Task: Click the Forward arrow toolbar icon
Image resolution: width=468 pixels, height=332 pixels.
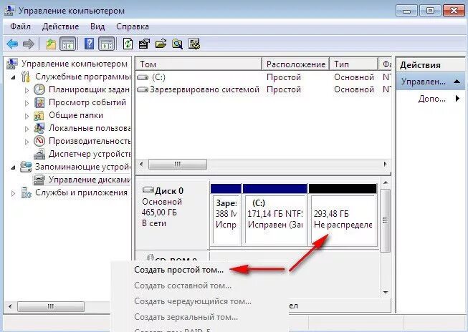Action: pyautogui.click(x=29, y=44)
